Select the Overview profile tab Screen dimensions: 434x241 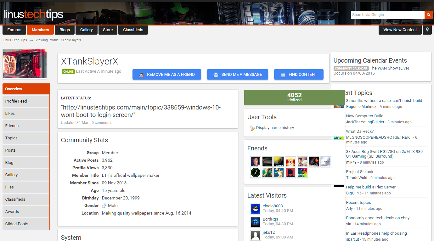26,89
